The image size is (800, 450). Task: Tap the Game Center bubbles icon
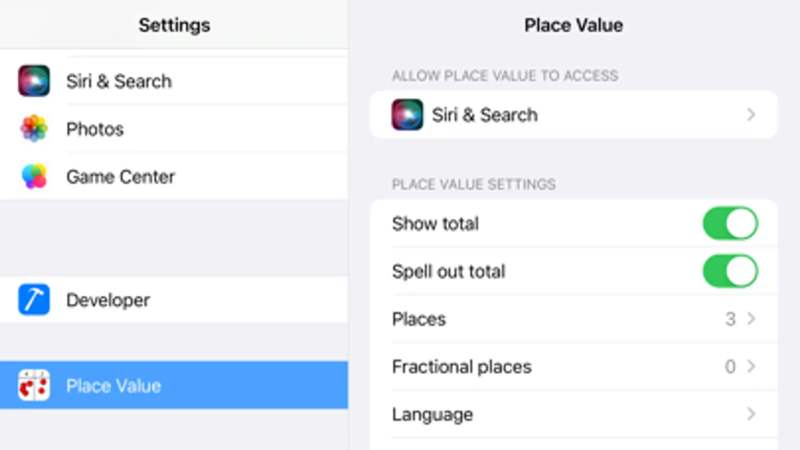click(x=34, y=176)
